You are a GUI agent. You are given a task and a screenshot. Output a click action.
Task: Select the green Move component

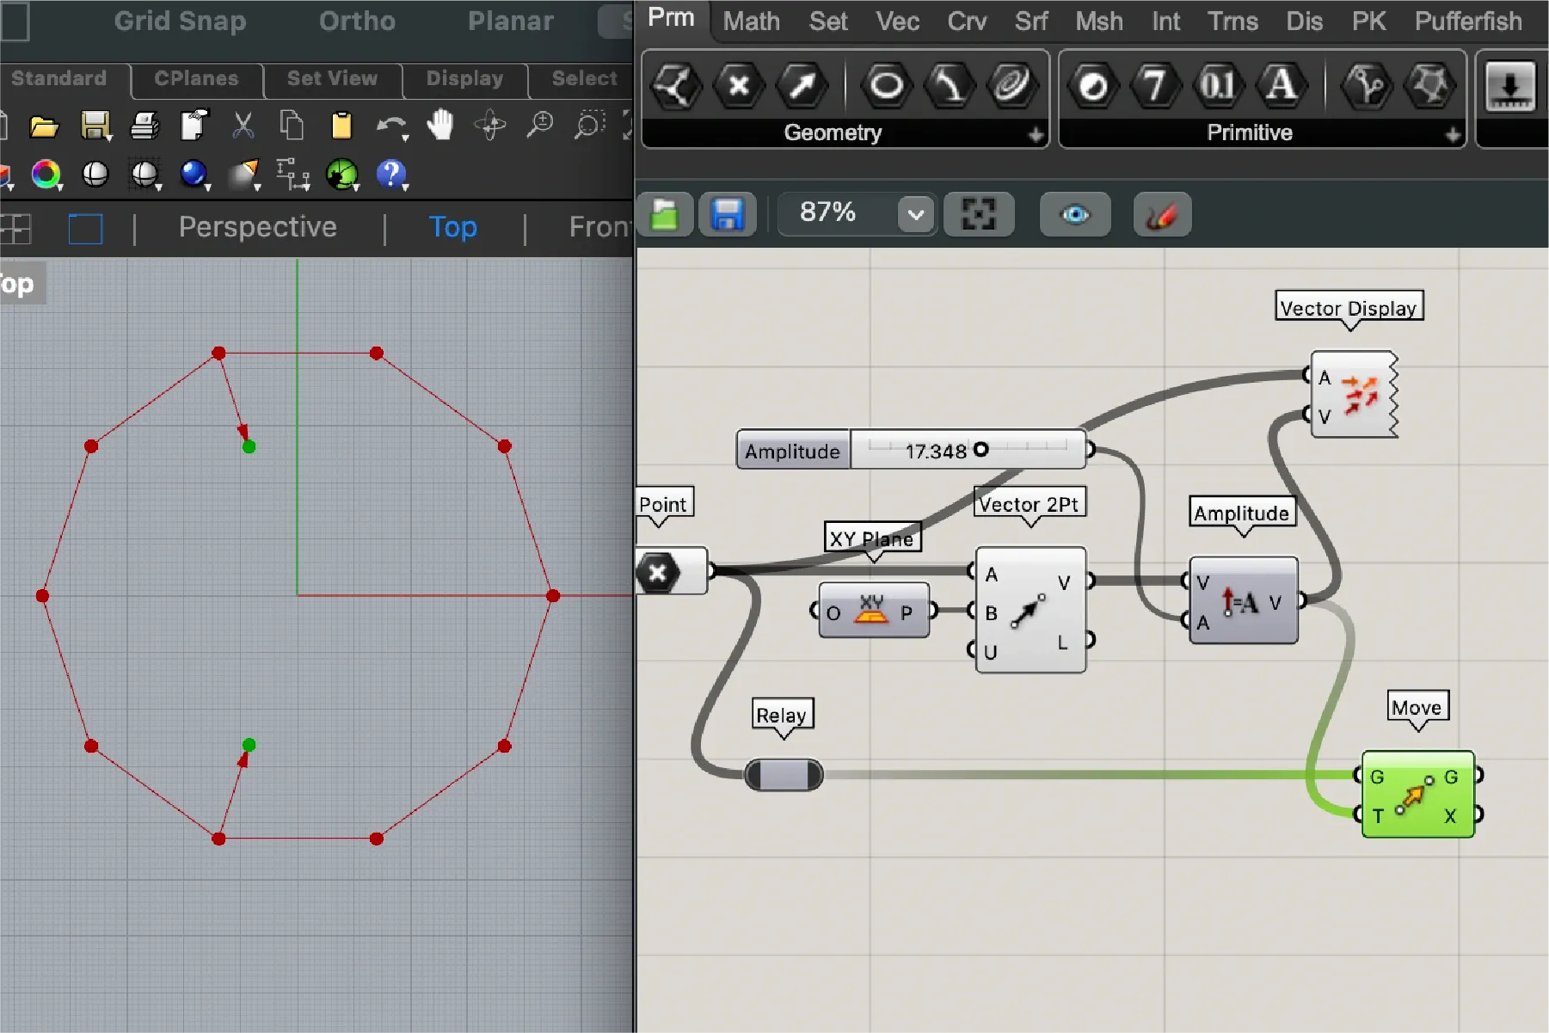tap(1417, 795)
